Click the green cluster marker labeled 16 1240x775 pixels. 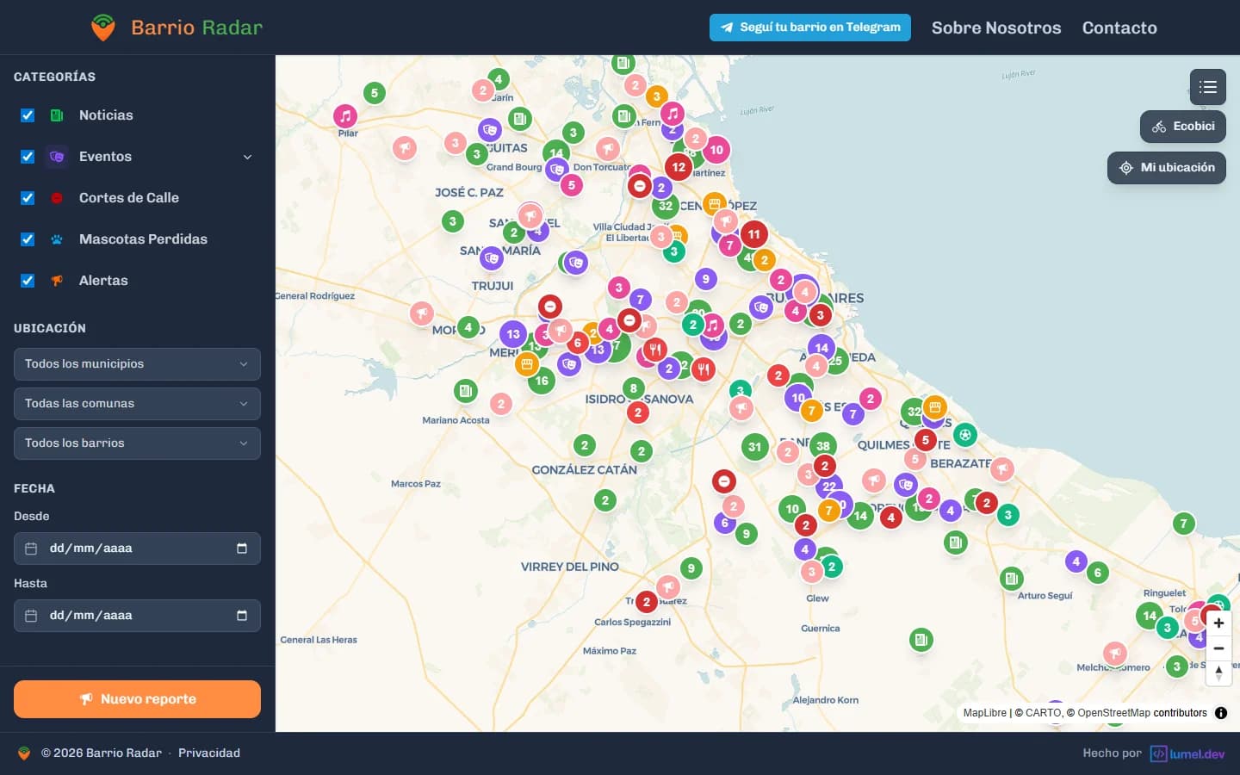coord(542,380)
